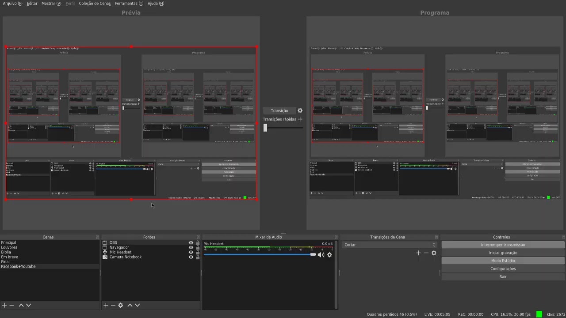Click the Prévia preview canvas
The image size is (566, 318).
131,123
